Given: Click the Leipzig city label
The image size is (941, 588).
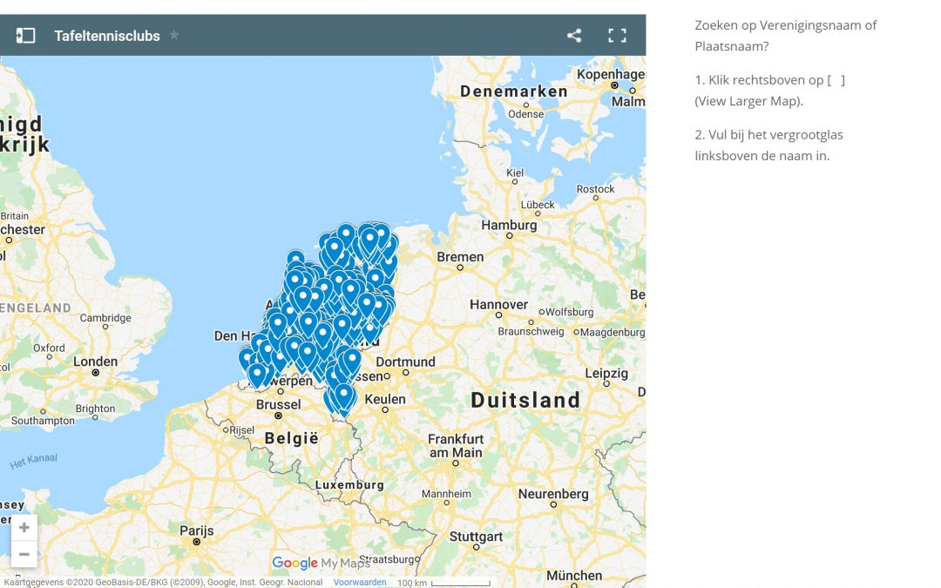Looking at the screenshot, I should click(x=606, y=373).
